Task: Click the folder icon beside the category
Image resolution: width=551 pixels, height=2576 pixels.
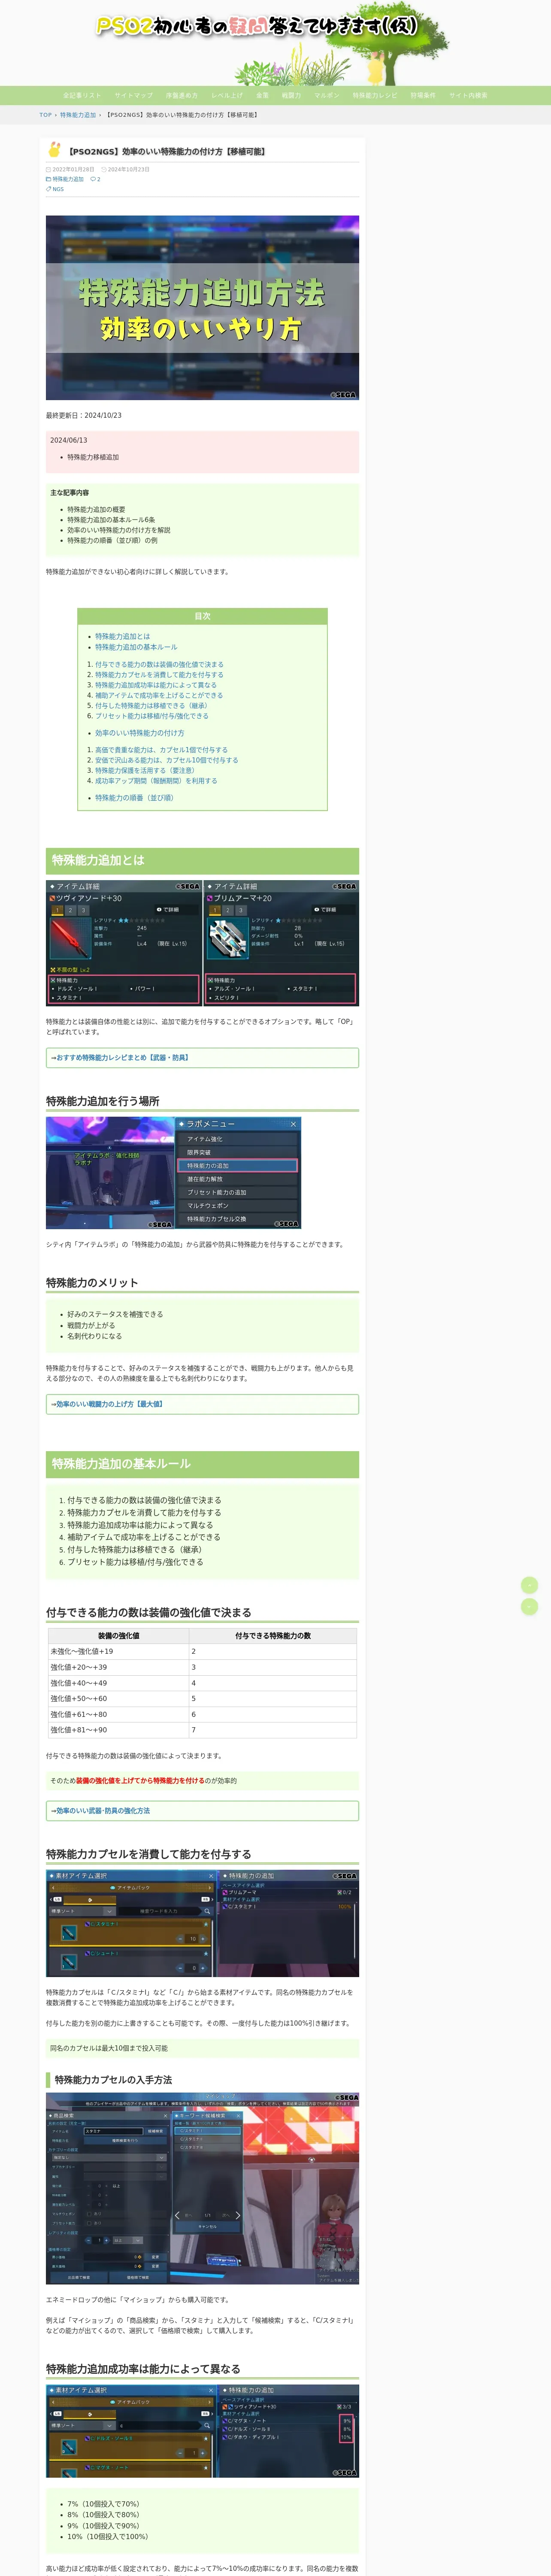Action: pyautogui.click(x=48, y=179)
